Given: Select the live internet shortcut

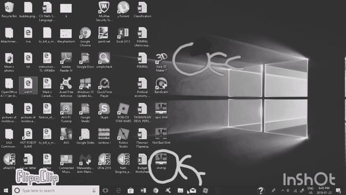Looking at the screenshot, I should (28, 35).
